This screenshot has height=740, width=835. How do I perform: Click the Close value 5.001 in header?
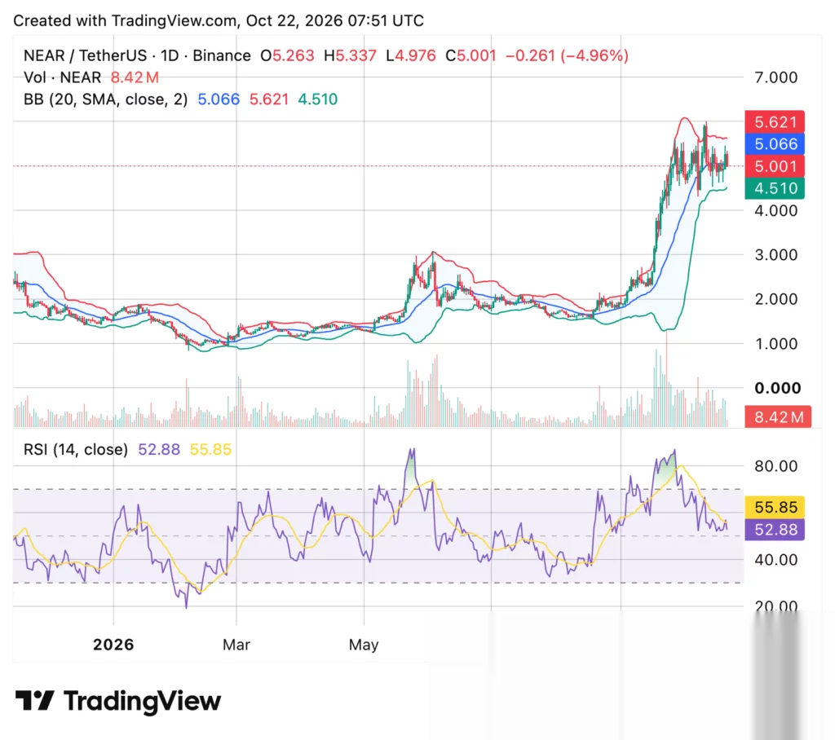tap(476, 55)
